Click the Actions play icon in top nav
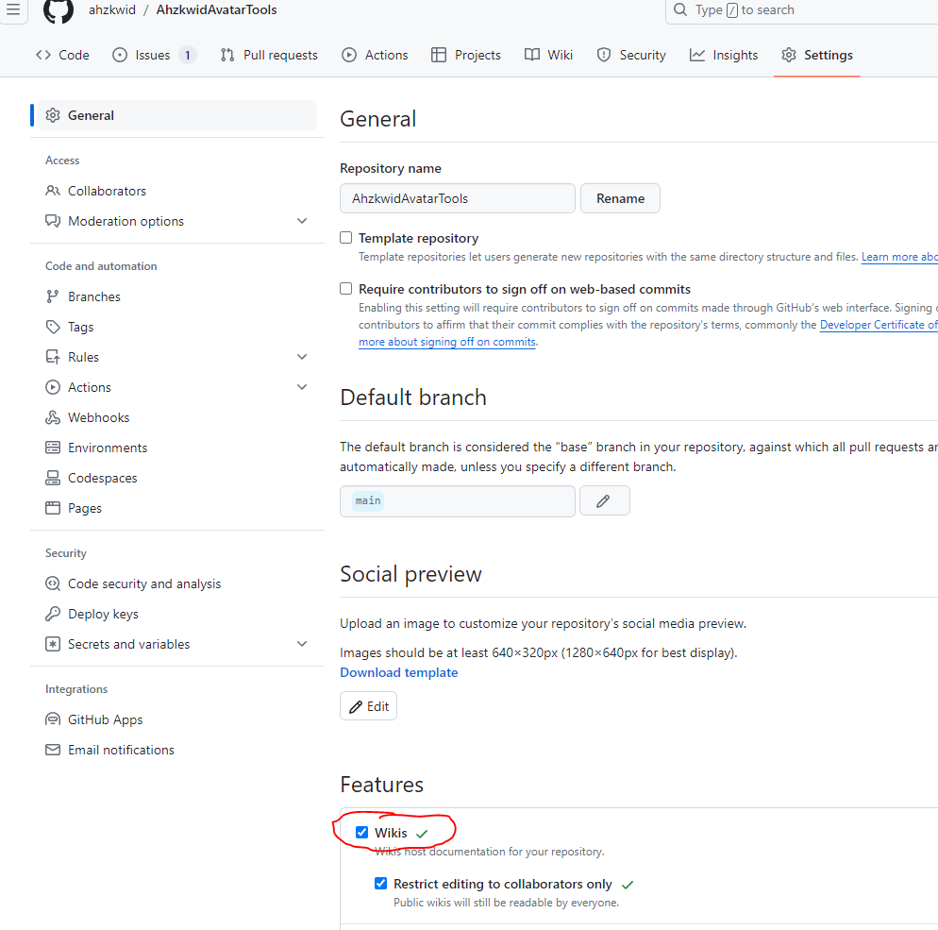 pyautogui.click(x=349, y=55)
